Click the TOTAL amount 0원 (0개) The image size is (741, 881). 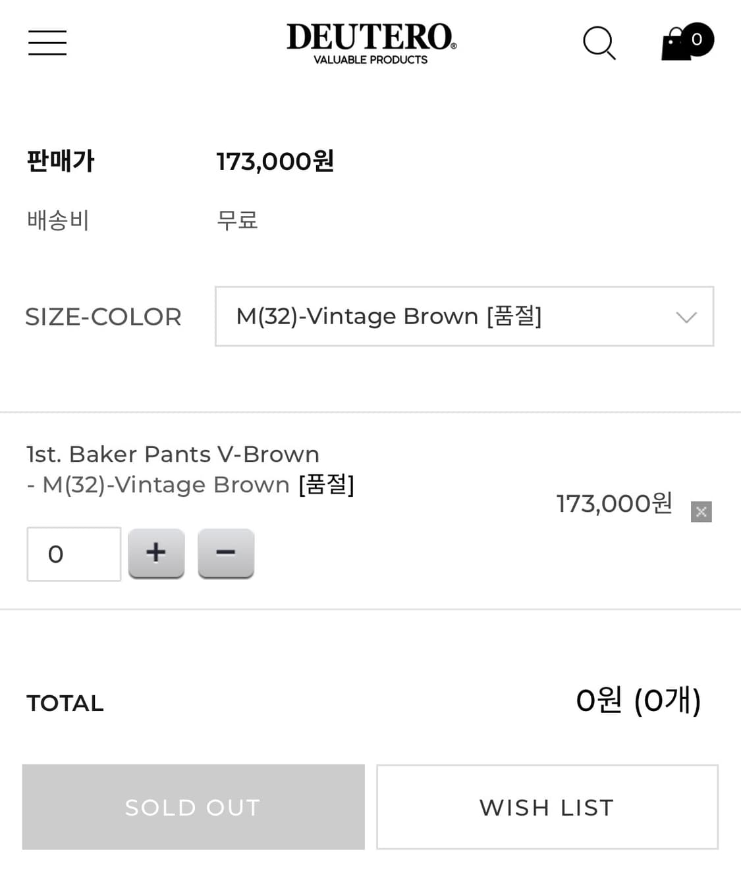click(x=638, y=700)
